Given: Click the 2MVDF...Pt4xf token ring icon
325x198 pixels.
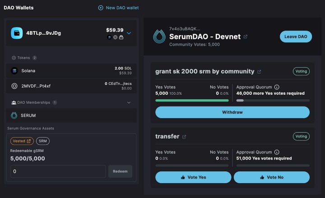Looking at the screenshot, I should point(14,86).
